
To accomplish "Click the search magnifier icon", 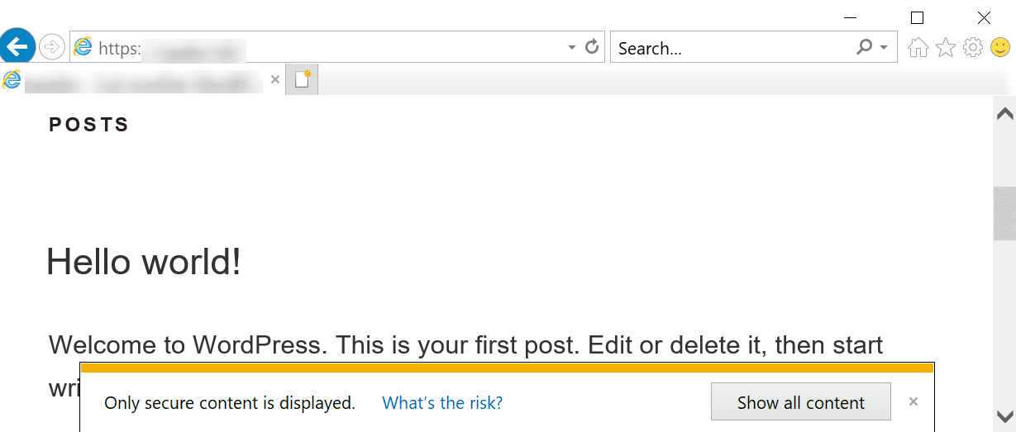I will coord(864,47).
